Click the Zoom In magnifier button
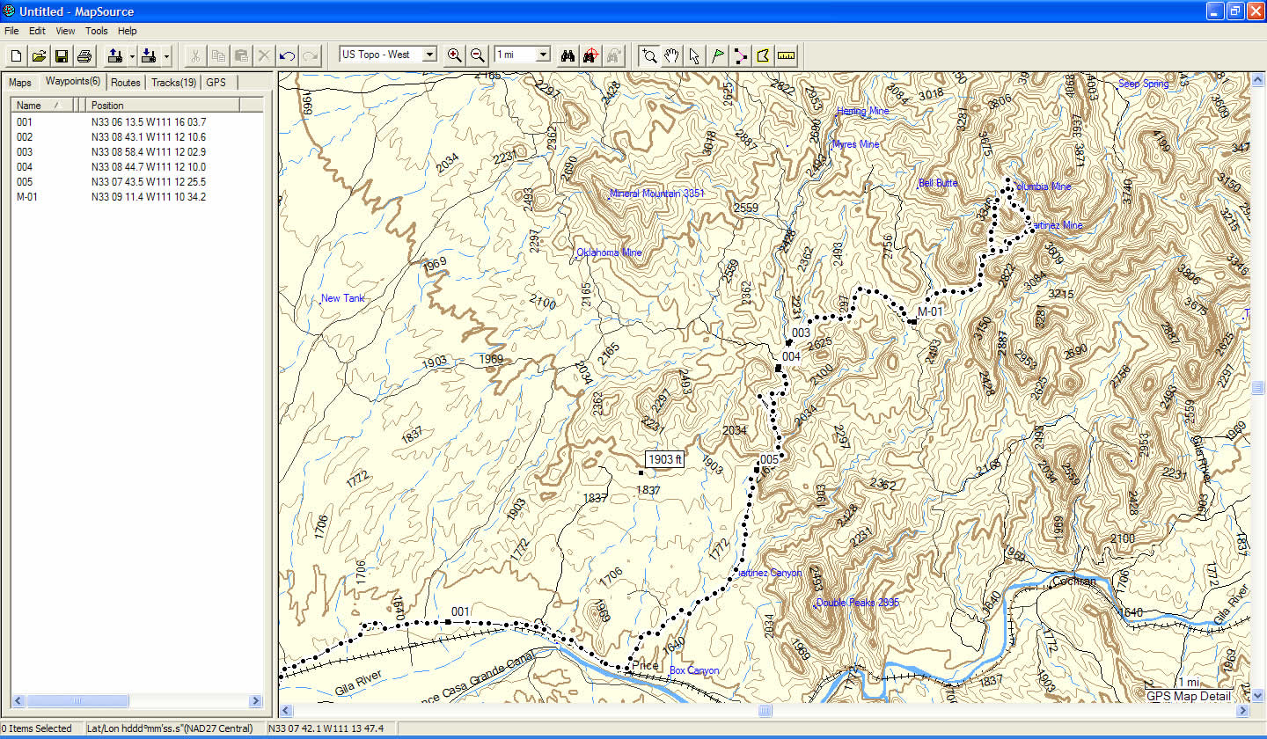The height and width of the screenshot is (739, 1267). [x=454, y=55]
